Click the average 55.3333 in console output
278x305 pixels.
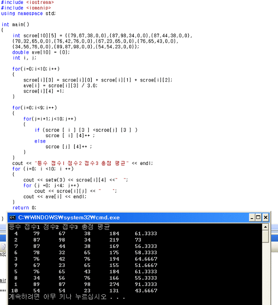[x=146, y=278]
